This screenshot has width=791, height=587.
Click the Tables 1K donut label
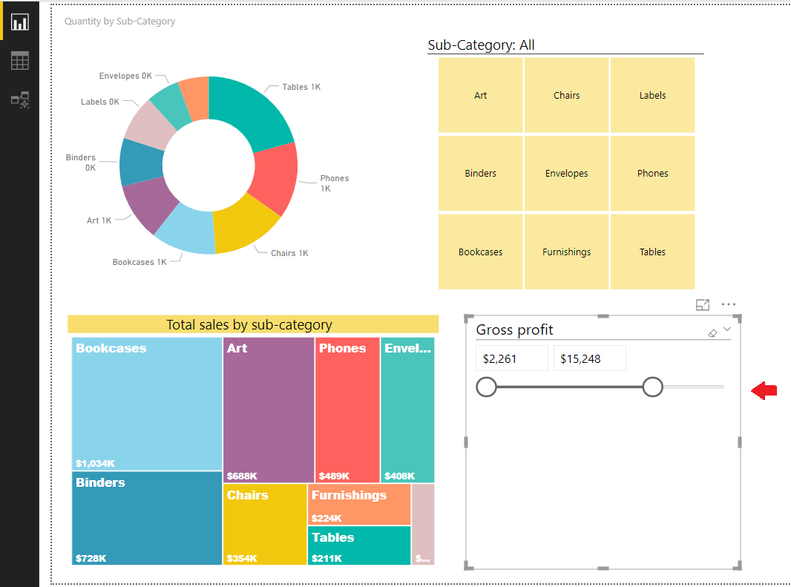point(301,87)
